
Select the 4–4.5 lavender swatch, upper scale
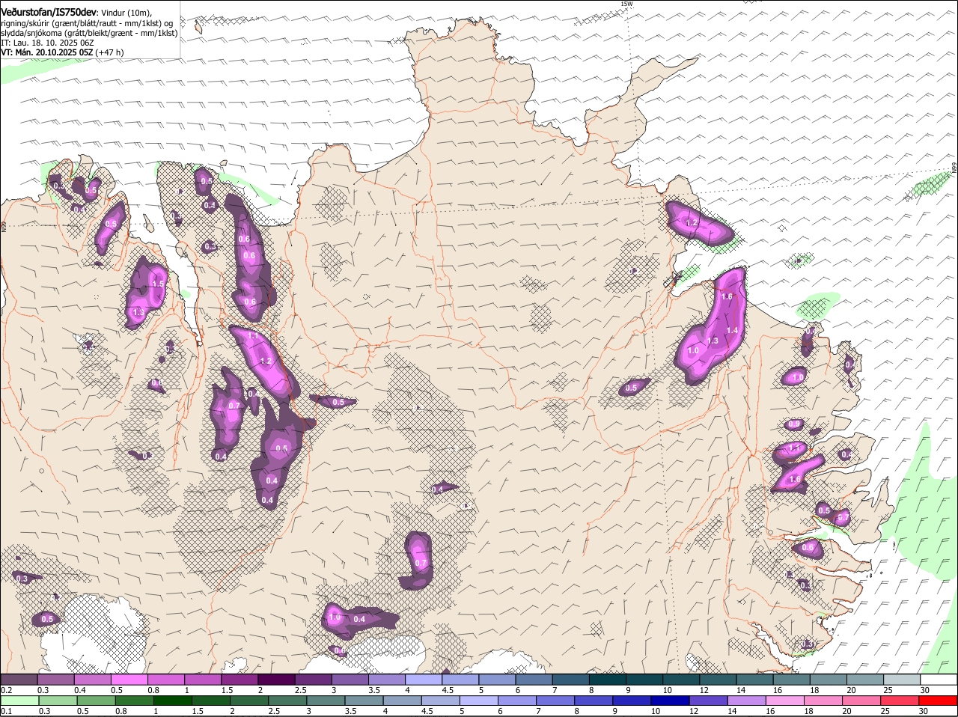coord(424,680)
